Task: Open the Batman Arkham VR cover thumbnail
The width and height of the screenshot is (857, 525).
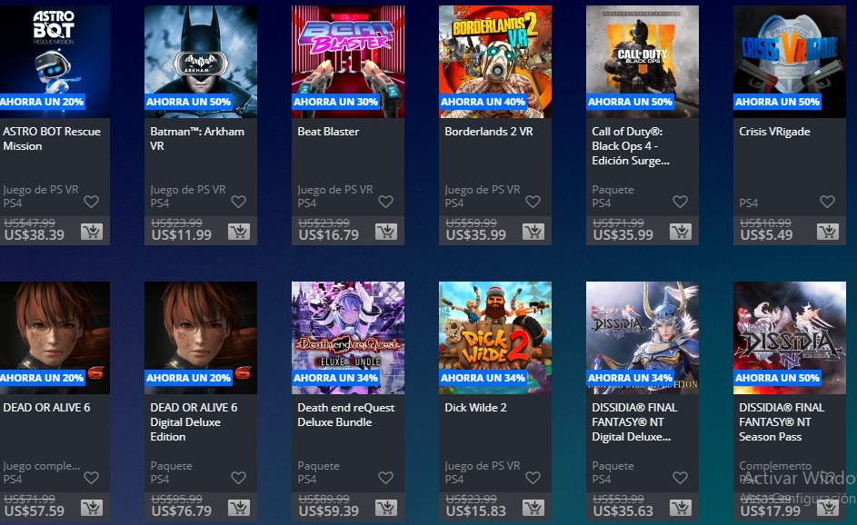Action: [201, 62]
